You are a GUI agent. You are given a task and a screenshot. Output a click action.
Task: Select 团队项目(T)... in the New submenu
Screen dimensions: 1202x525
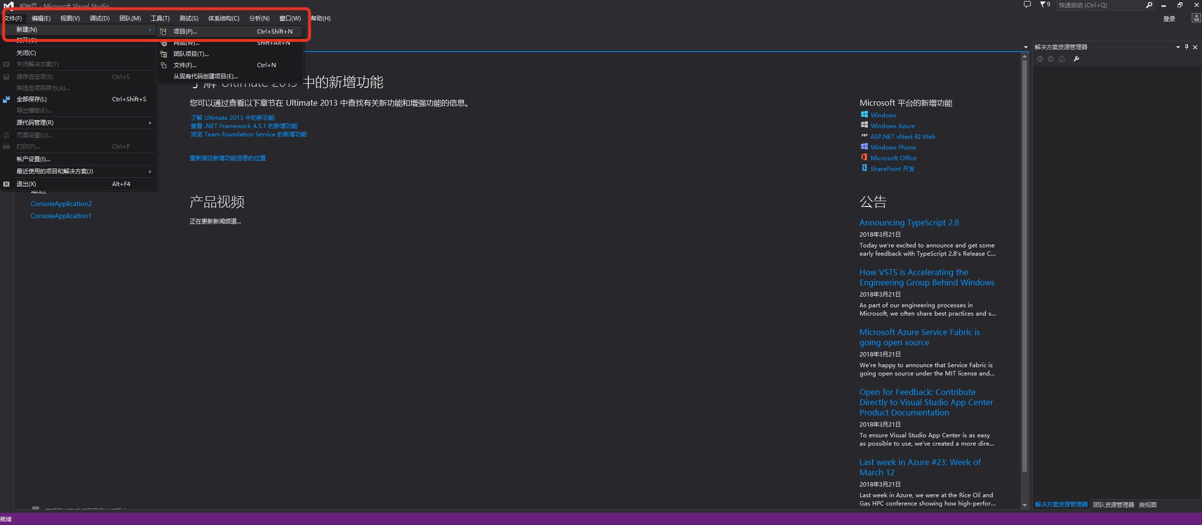(x=230, y=54)
